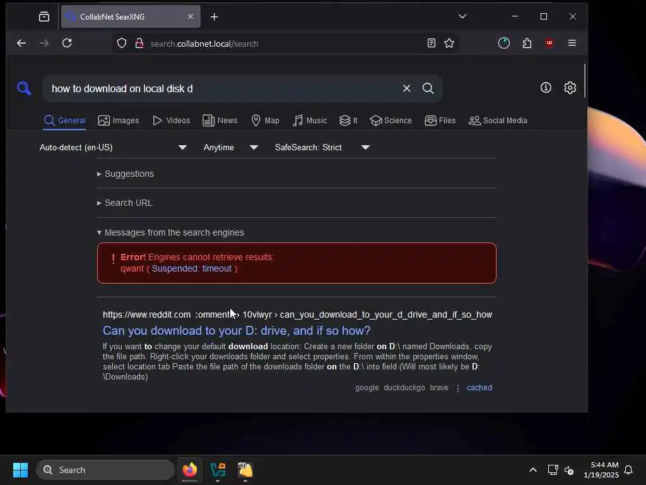Open the yellow folder taskbar app
The width and height of the screenshot is (646, 485).
245,470
